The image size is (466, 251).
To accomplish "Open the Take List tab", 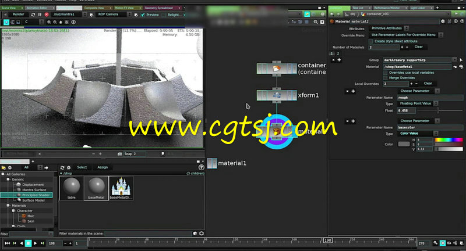I will (x=361, y=8).
